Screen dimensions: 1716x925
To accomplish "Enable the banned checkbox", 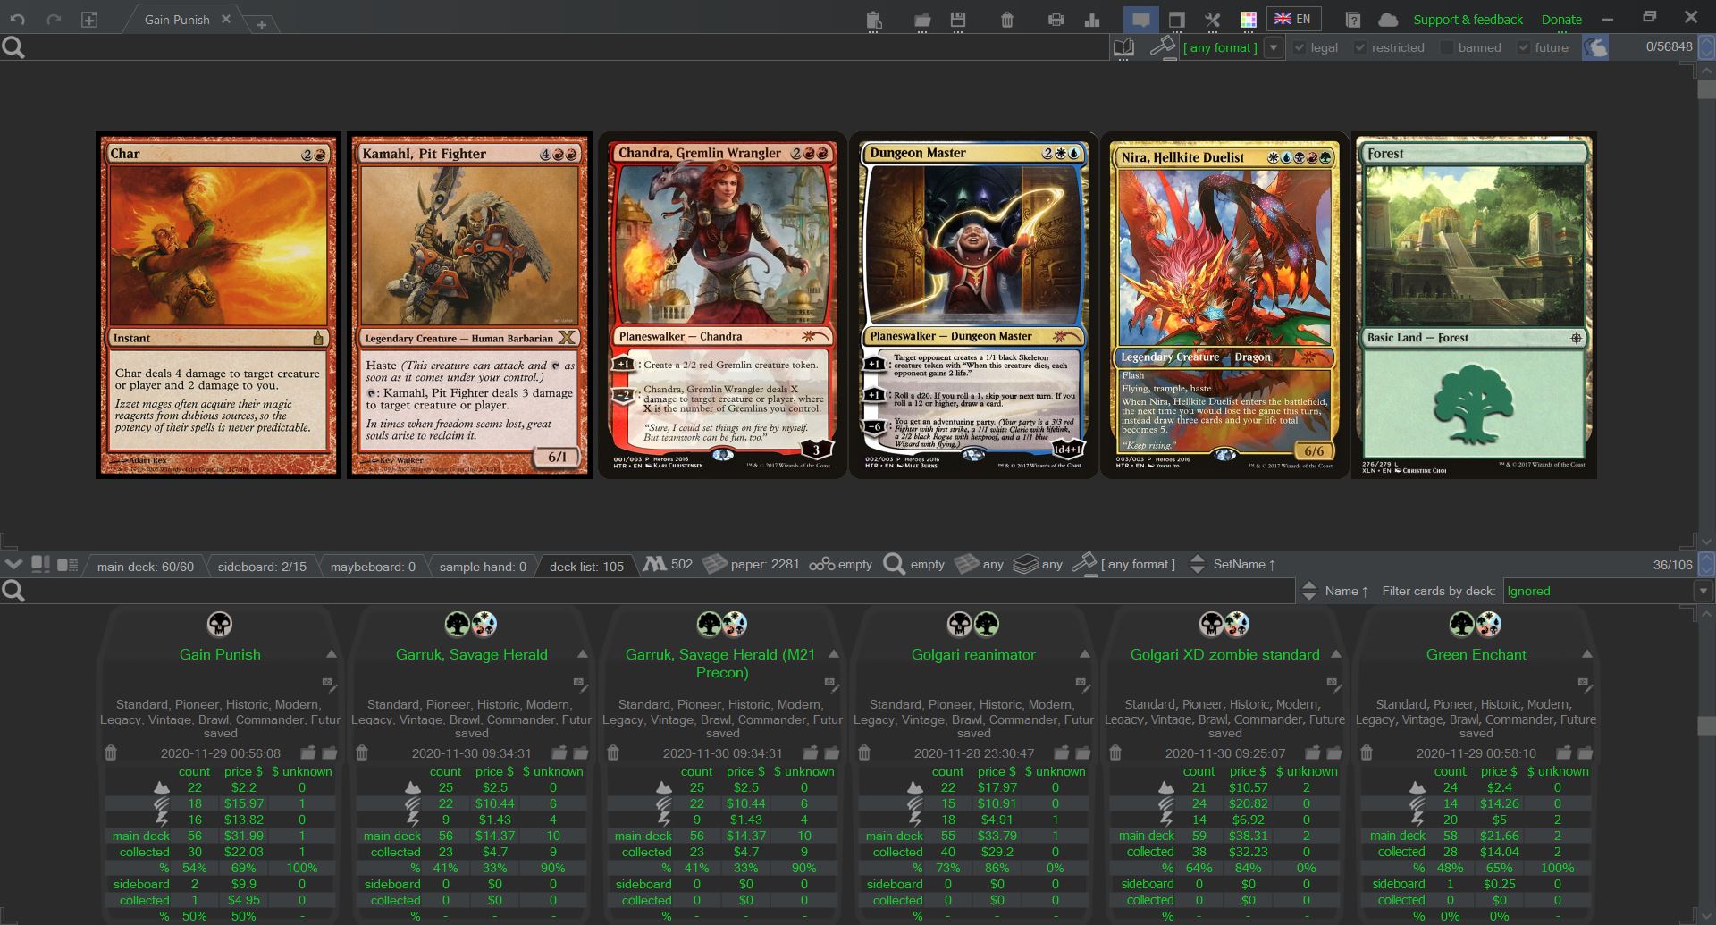I will (x=1447, y=47).
